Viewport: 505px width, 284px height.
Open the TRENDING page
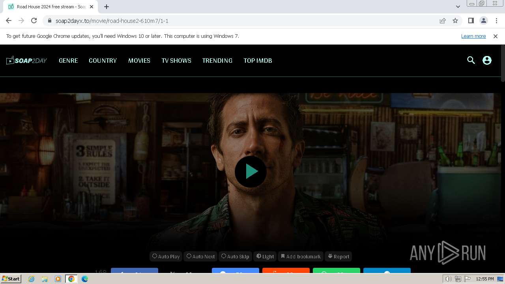pos(217,61)
